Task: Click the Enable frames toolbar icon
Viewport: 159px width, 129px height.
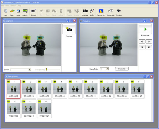Action: (x=77, y=11)
